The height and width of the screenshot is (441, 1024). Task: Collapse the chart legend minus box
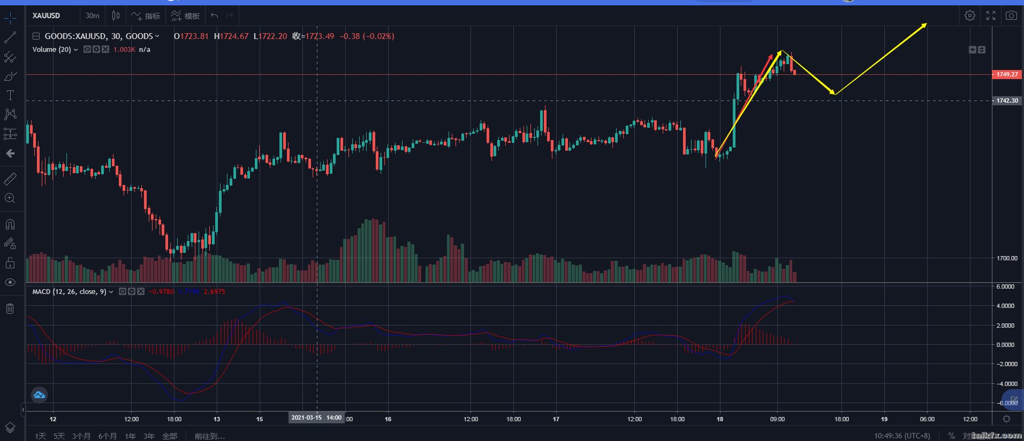pos(36,36)
